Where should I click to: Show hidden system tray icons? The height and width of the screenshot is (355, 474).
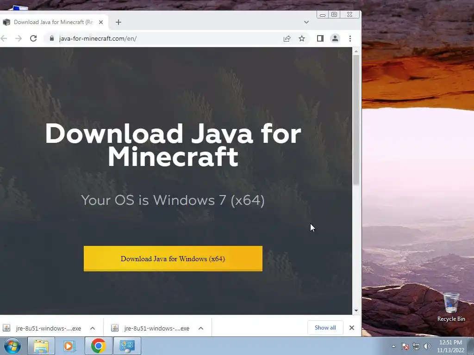click(393, 346)
